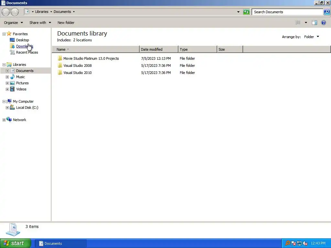Sort by the Name column header
Viewport: 331px width, 248px height.
96,49
